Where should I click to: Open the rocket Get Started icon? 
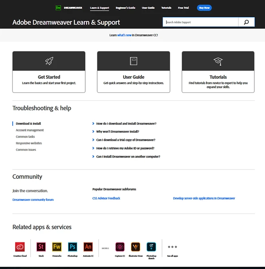coord(49,61)
